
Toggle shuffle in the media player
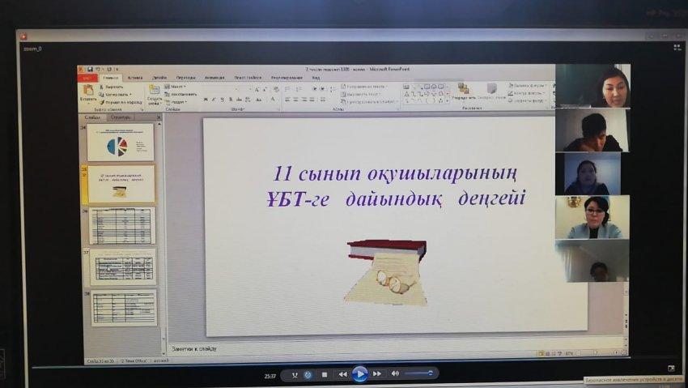295,375
